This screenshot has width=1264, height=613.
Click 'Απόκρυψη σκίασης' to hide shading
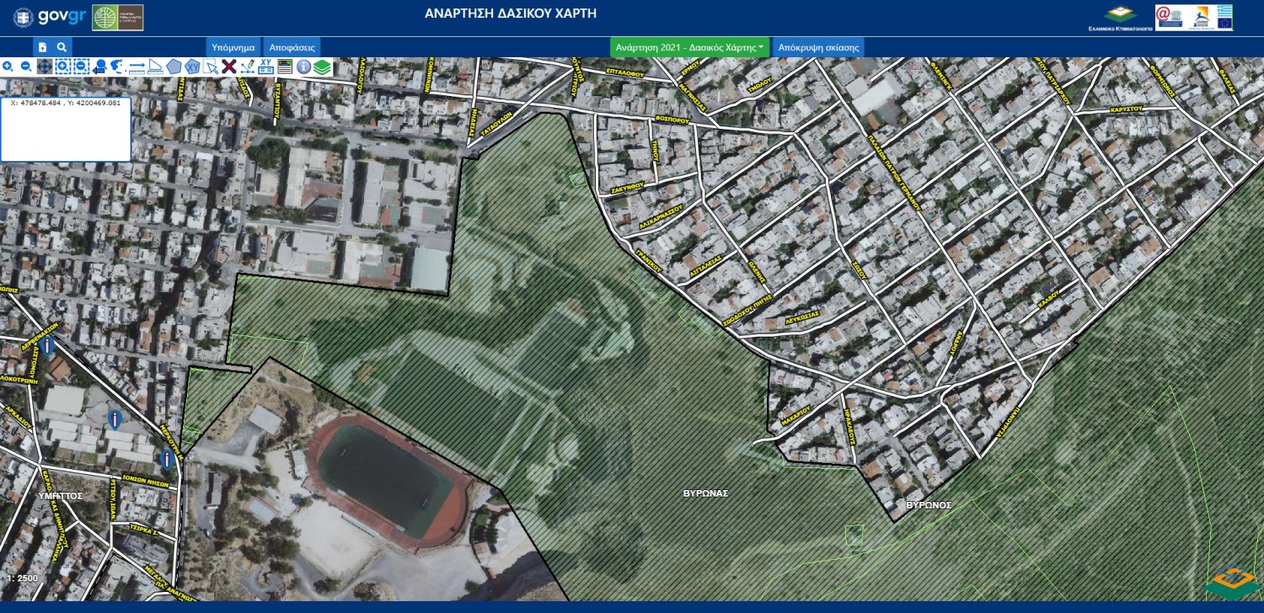818,47
